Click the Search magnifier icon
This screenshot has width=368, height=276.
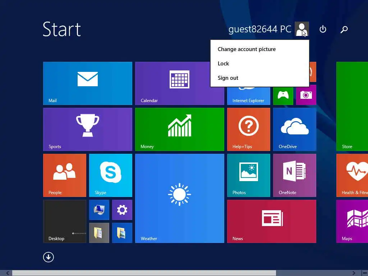tap(344, 29)
